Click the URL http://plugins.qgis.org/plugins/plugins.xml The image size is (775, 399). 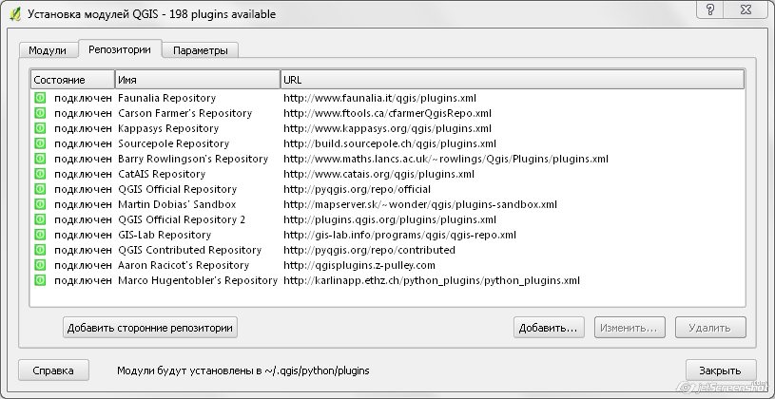click(x=390, y=219)
